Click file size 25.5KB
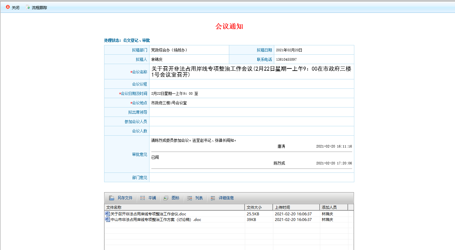455x250 pixels. coord(253,214)
